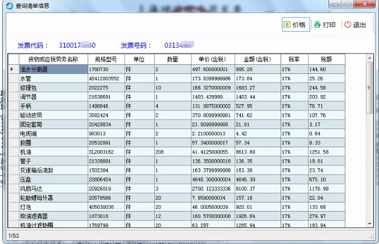Select the 修理包 cell
The height and width of the screenshot is (244, 379).
point(53,88)
